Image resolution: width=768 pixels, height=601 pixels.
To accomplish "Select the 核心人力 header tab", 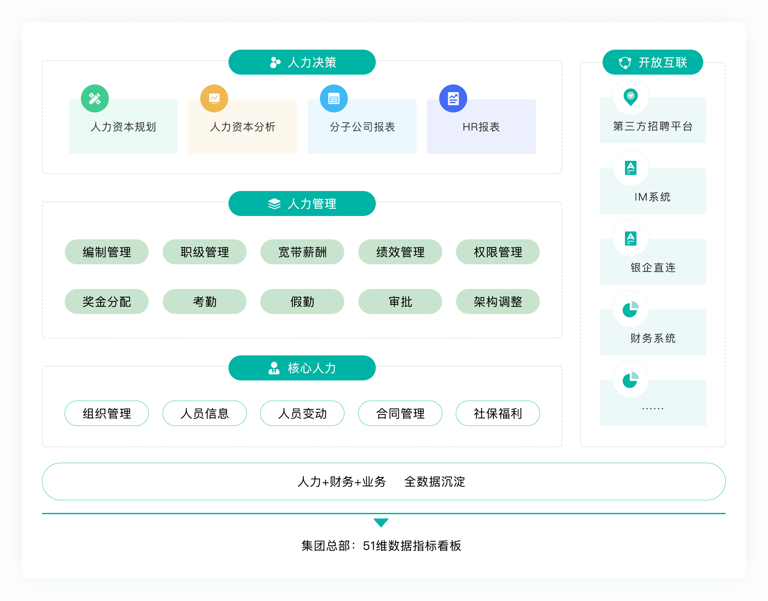I will 302,368.
